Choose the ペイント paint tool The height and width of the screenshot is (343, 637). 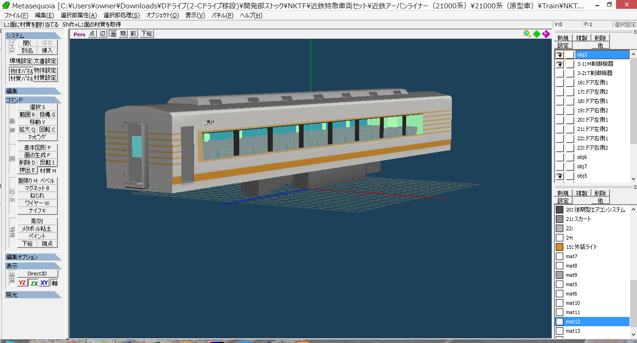tap(37, 236)
